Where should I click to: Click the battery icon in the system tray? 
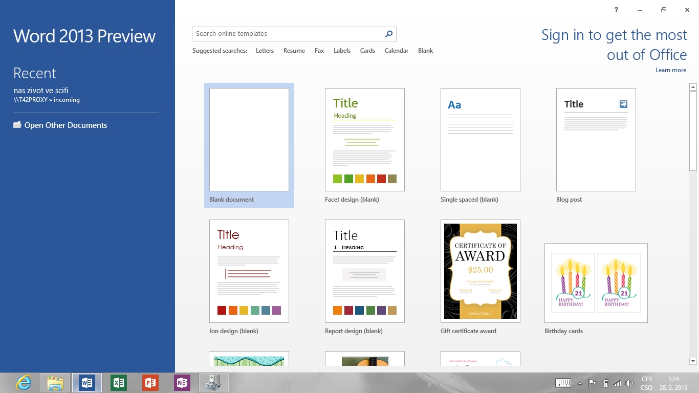point(606,383)
